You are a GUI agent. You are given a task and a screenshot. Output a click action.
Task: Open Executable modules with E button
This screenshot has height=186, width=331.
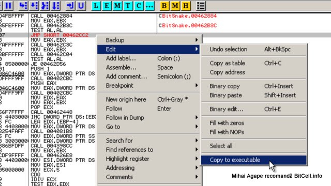tap(107, 6)
